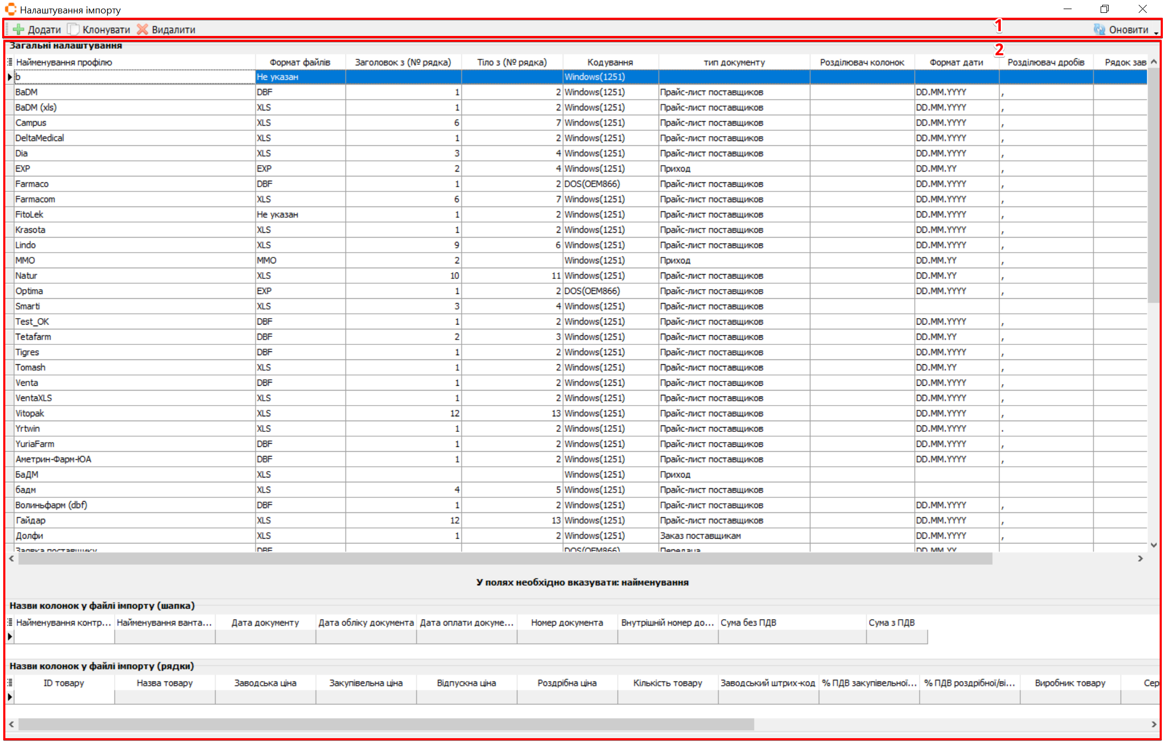Image resolution: width=1165 pixels, height=743 pixels.
Task: Click grid options icon beside ID товару header
Action: [x=10, y=682]
